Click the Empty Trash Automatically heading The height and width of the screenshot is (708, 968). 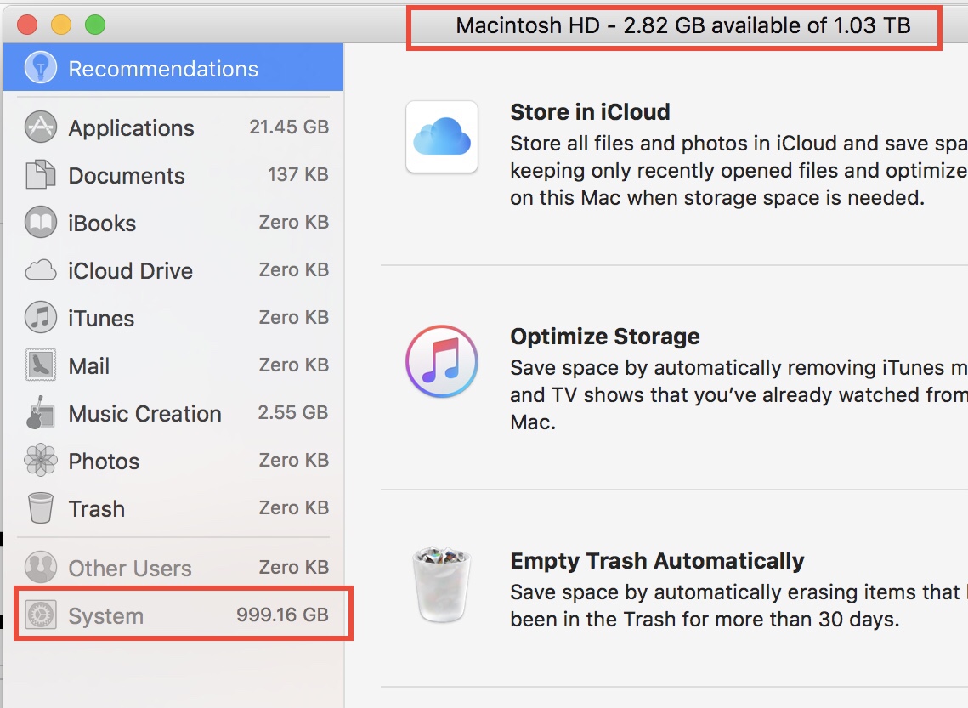point(657,560)
